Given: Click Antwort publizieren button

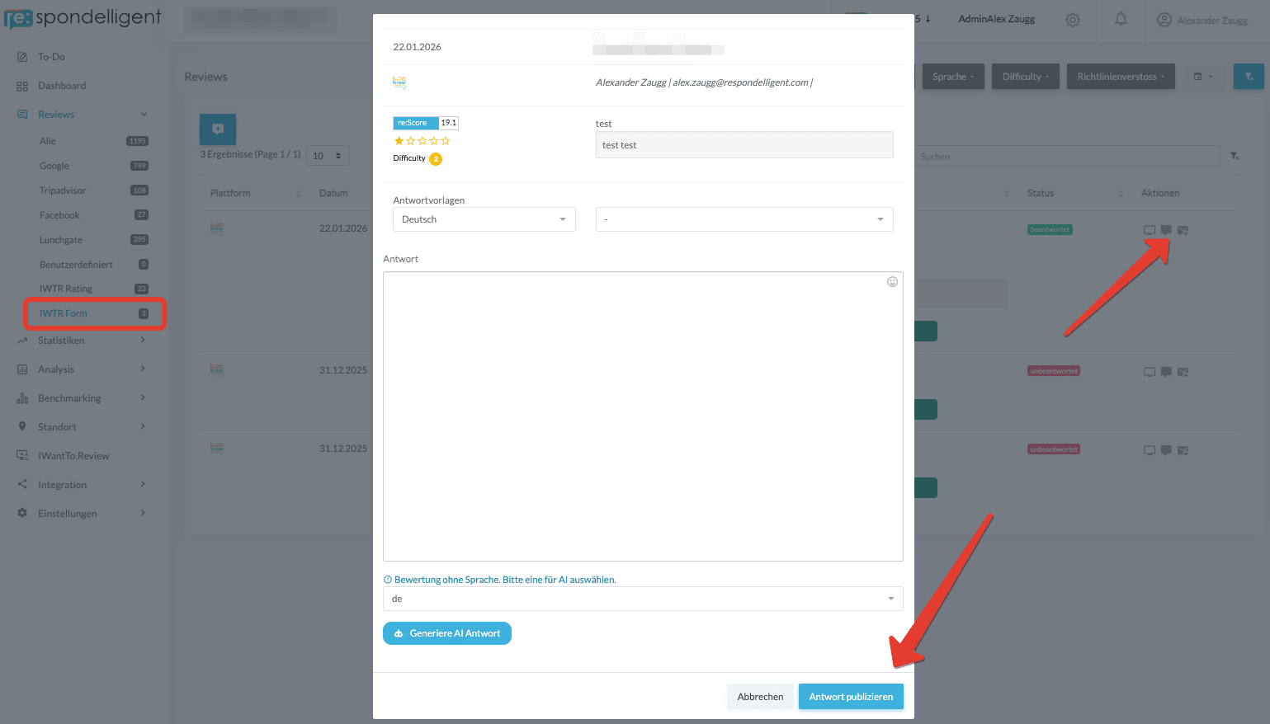Looking at the screenshot, I should click(850, 697).
